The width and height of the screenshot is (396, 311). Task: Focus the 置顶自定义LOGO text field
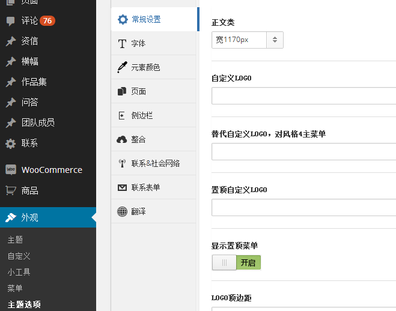(x=304, y=207)
